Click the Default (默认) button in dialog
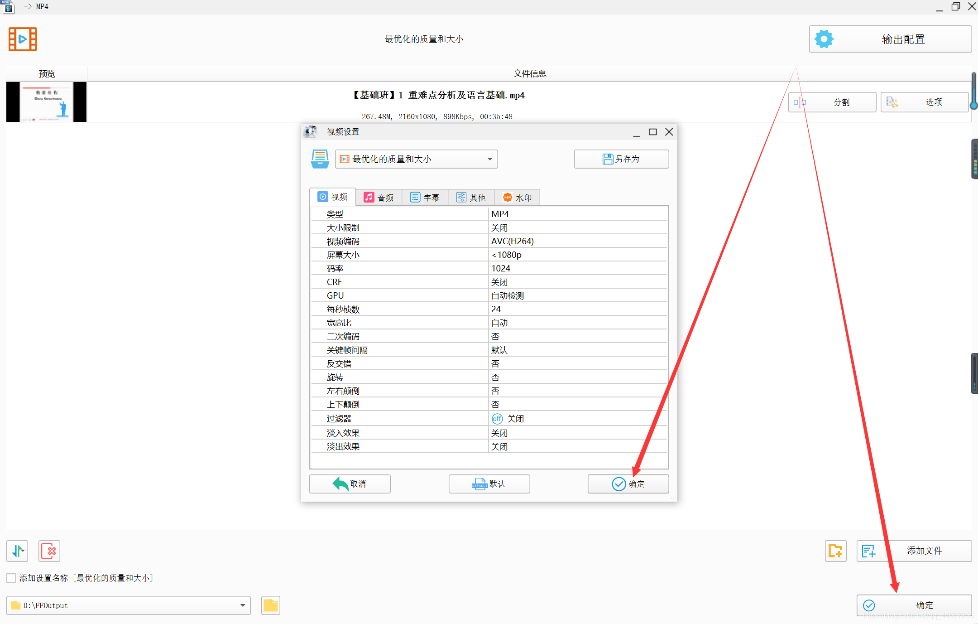 (x=489, y=484)
